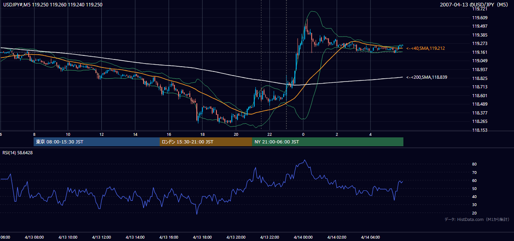Click the 4/14 04:00 time axis label
This screenshot has height=241, width=514.
(x=371, y=237)
